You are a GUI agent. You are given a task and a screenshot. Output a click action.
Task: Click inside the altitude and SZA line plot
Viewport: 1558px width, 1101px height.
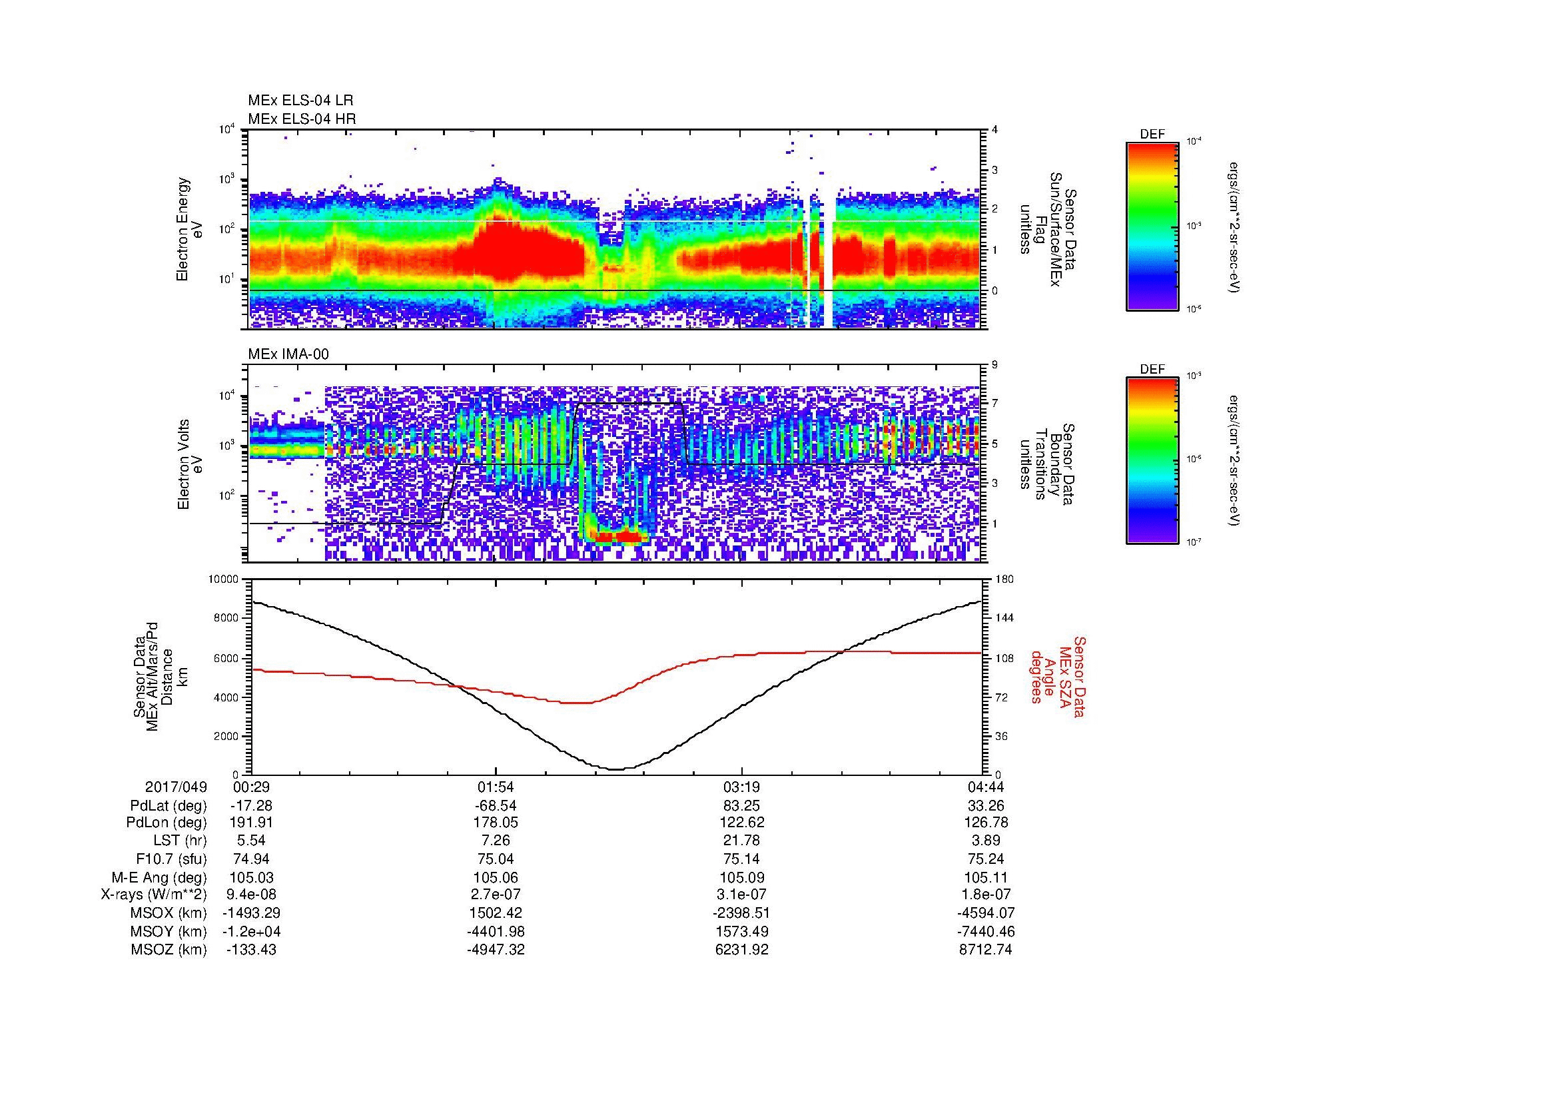615,677
